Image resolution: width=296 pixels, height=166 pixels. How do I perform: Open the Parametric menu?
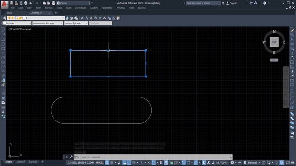point(107,8)
